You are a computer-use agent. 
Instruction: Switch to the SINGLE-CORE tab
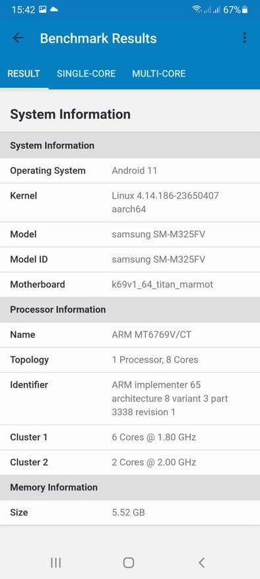[86, 73]
